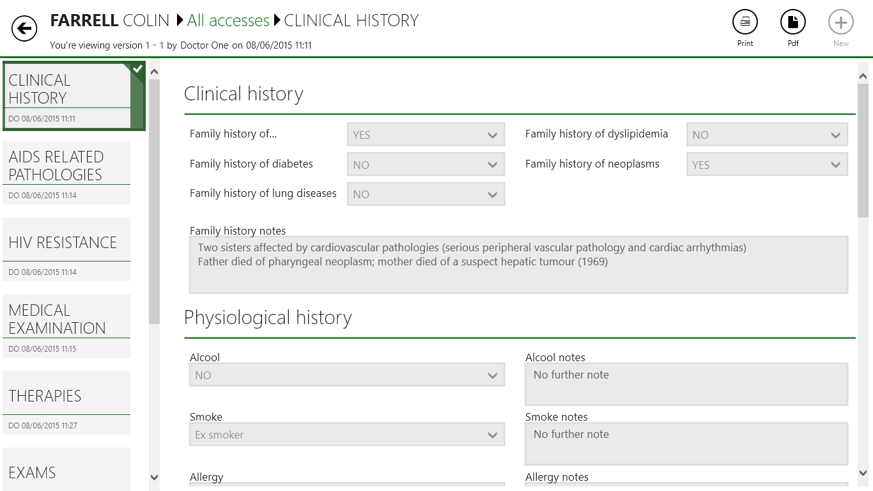
Task: Toggle the Clinical History tile checkmark
Action: click(x=137, y=69)
